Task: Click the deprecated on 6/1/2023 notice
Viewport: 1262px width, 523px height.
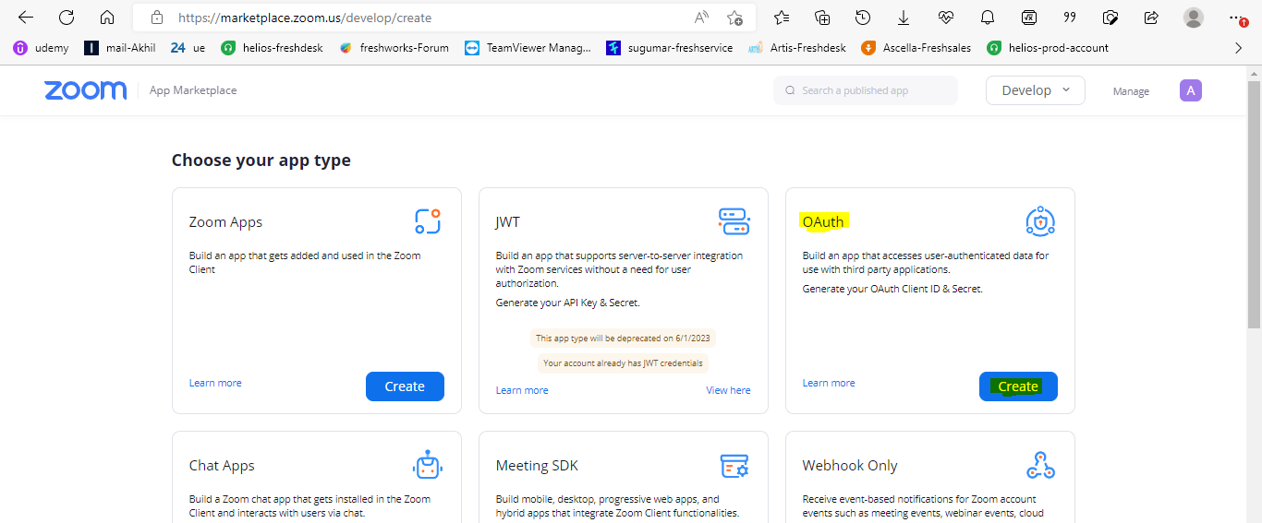Action: (624, 339)
